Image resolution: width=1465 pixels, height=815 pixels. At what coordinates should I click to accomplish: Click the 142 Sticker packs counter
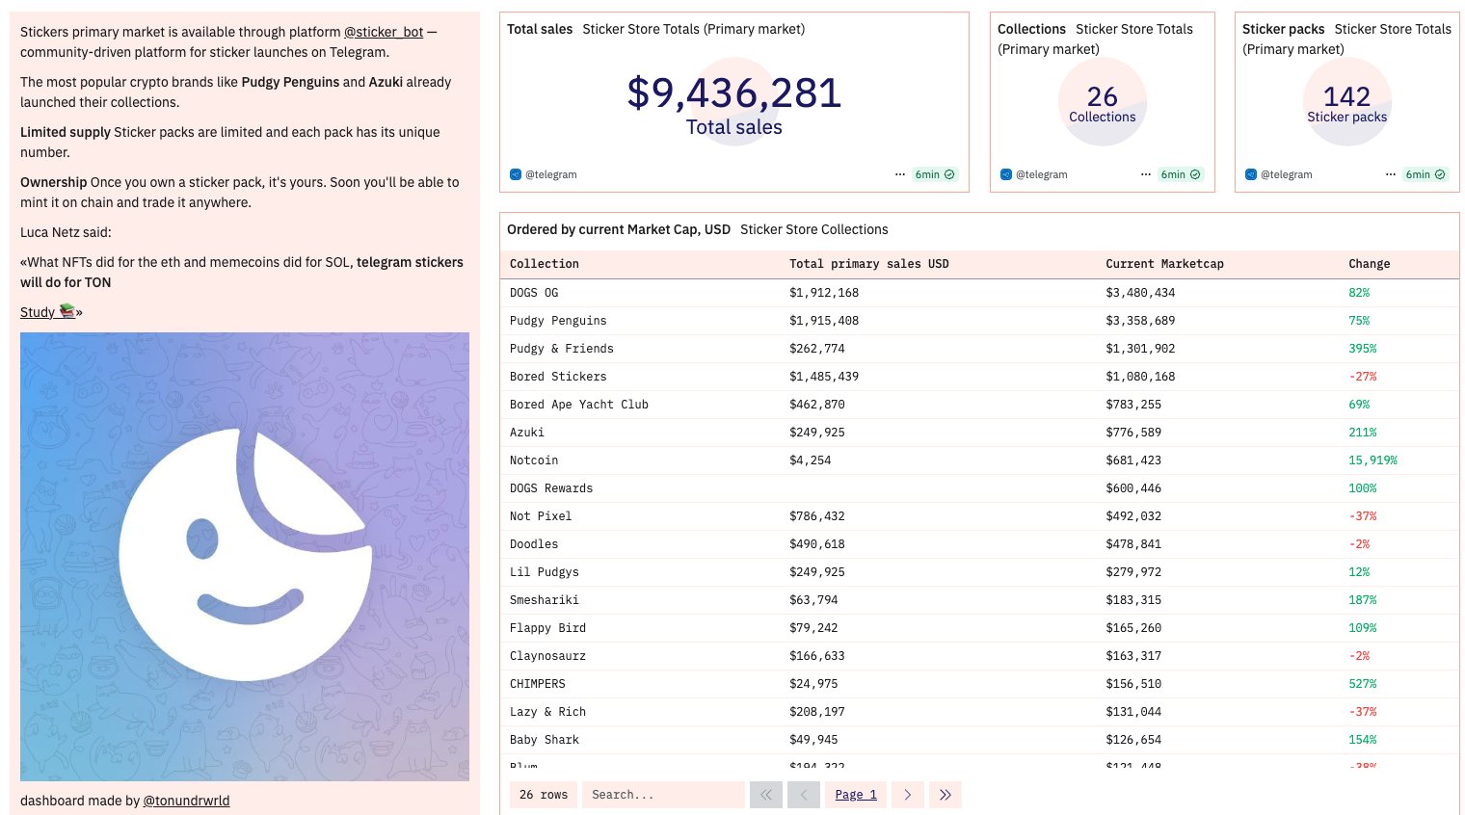[1346, 96]
